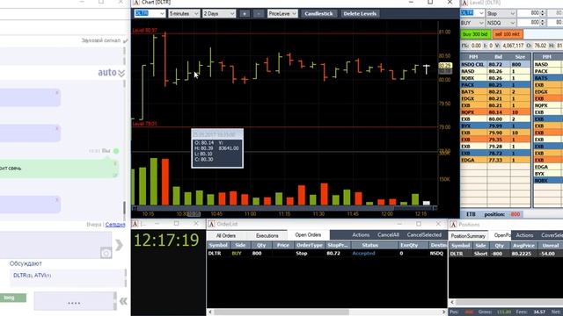Select the BYX 79.99 bid row
Image resolution: width=563 pixels, height=316 pixels.
coord(495,126)
